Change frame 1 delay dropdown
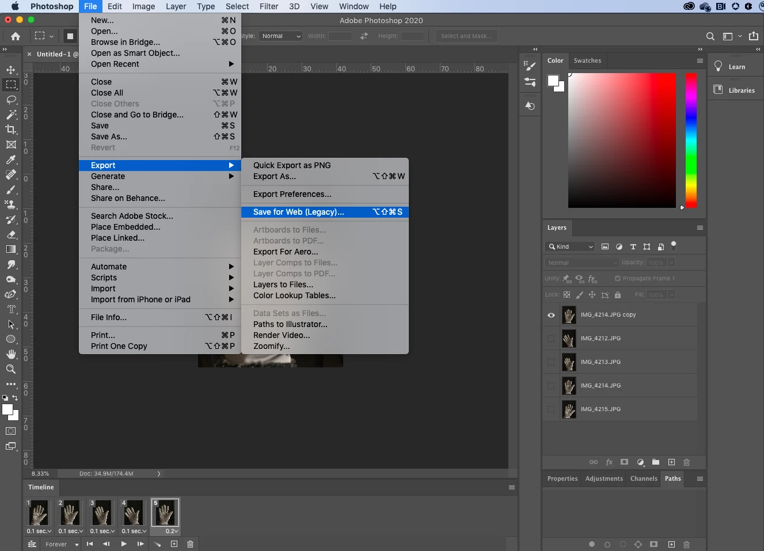764x551 pixels. (39, 531)
